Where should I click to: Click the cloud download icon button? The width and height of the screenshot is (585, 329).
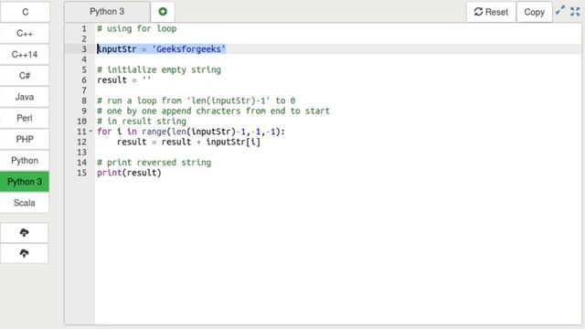25,233
